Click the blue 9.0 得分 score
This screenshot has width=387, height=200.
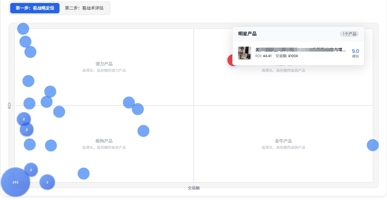[355, 51]
